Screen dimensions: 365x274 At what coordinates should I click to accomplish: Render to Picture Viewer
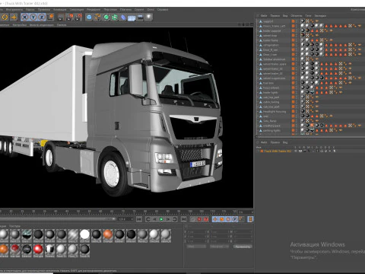[x=70, y=18]
